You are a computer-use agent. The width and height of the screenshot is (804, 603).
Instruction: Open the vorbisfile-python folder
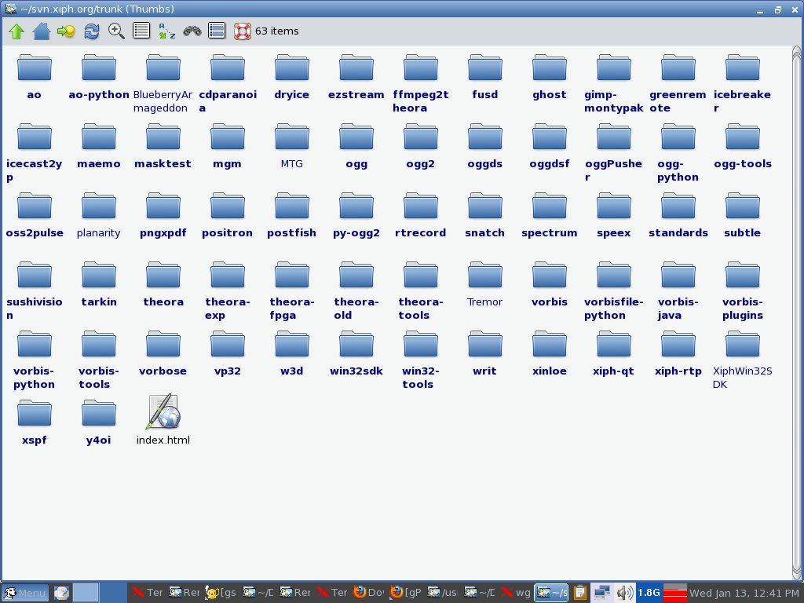point(614,291)
